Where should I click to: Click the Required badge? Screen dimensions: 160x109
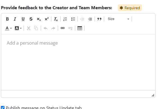[130, 8]
